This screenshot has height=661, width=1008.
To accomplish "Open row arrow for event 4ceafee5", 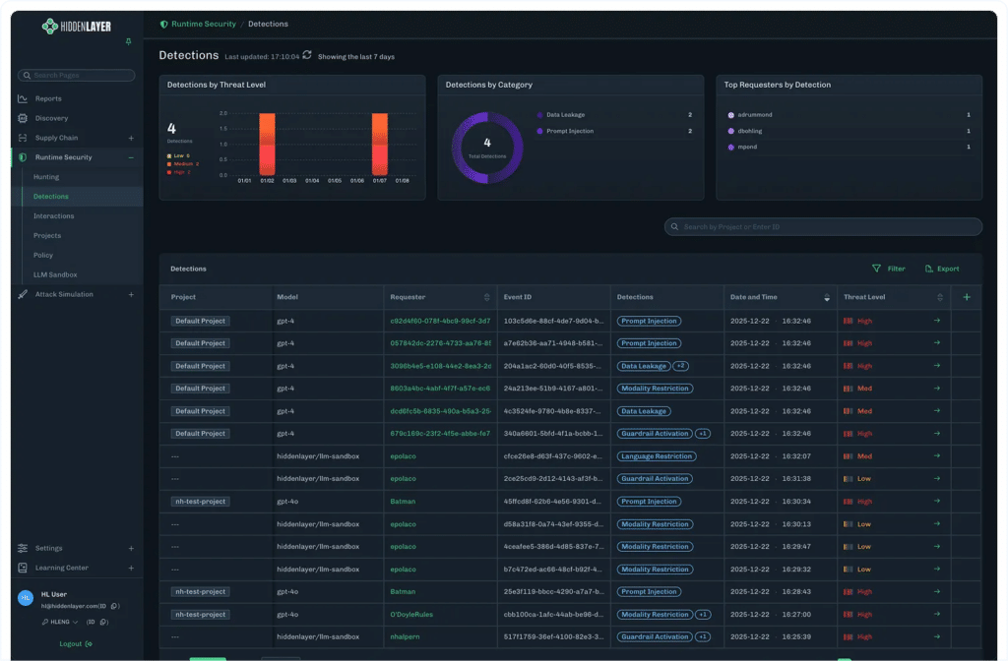I will point(937,546).
